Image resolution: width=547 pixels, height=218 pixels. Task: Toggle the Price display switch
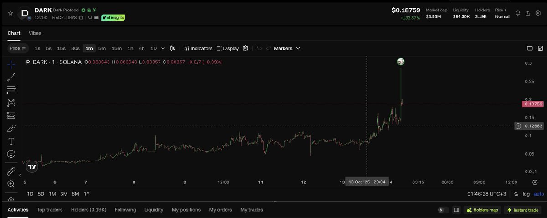point(18,48)
